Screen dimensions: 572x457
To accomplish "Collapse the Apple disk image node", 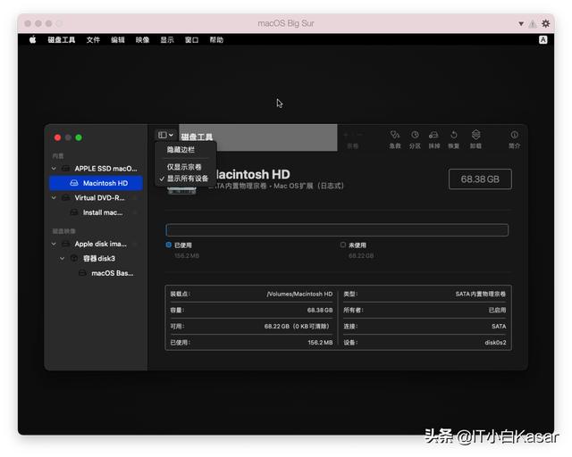I will click(54, 244).
